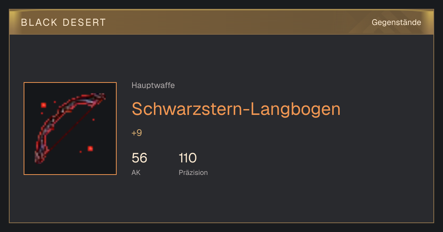Click the dark red bowstring in the icon
Viewport: 443px width, 232px height.
point(70,127)
